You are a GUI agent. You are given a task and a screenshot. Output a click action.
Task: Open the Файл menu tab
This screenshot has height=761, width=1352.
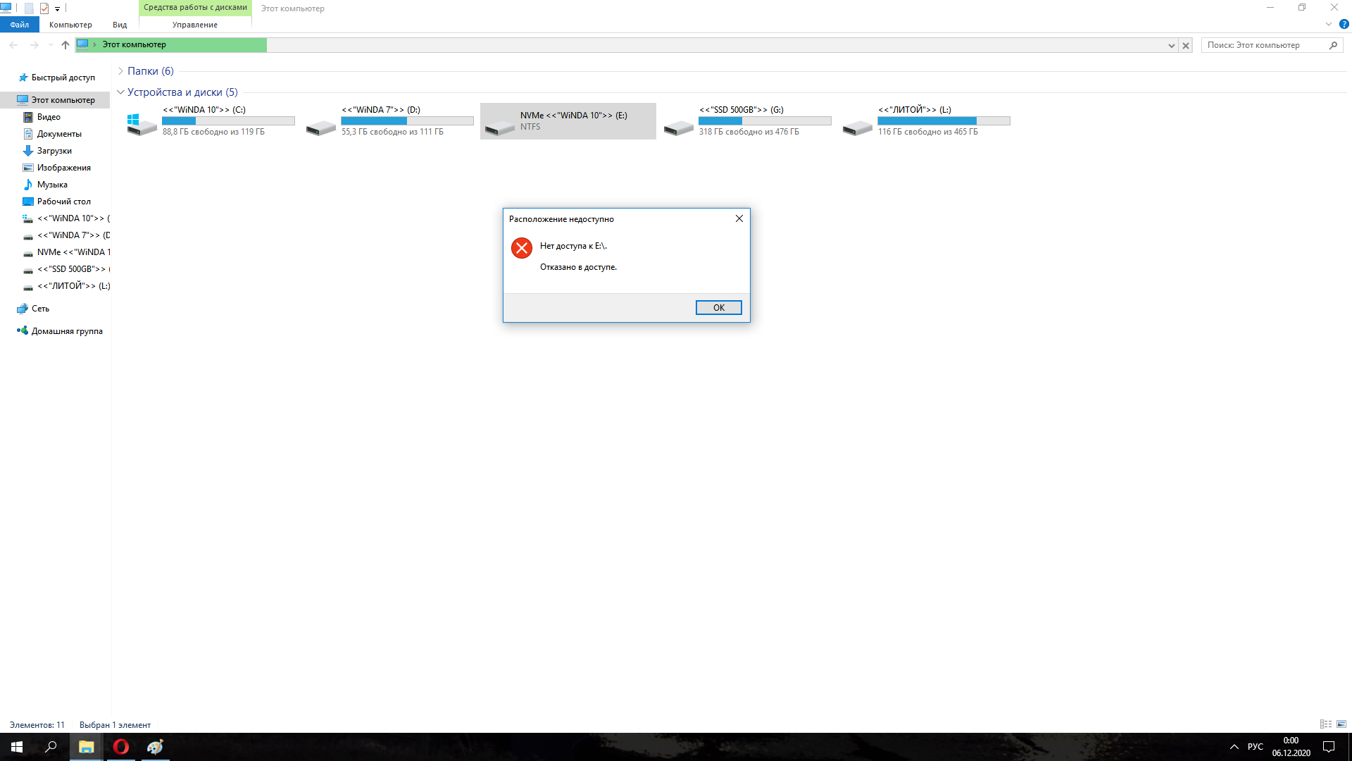pos(20,25)
